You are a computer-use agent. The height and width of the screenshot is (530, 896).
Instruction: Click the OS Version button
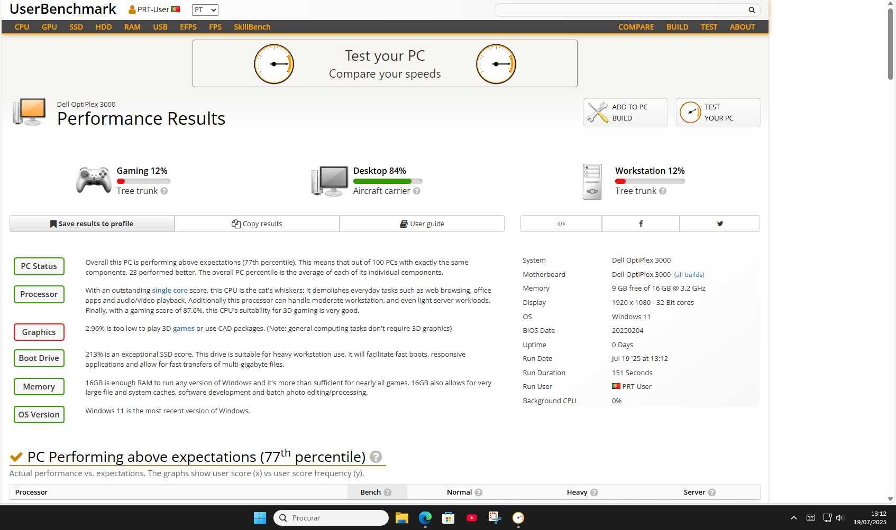click(x=39, y=415)
